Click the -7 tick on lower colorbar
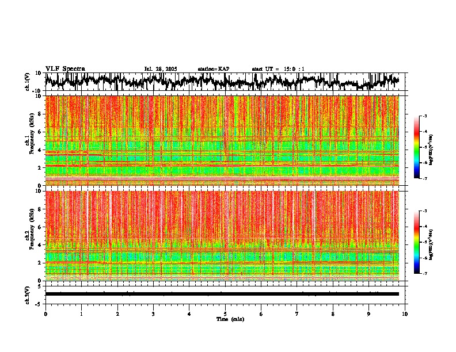 424,273
